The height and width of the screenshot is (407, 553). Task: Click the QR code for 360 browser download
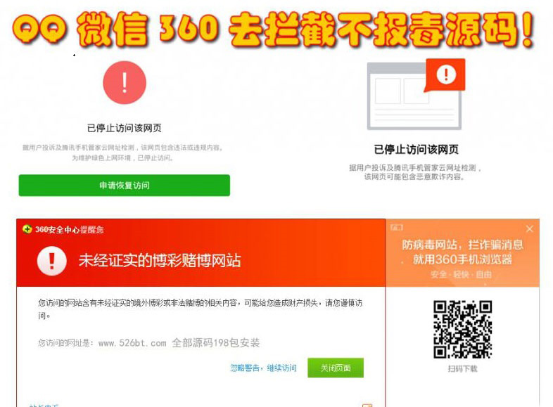tap(462, 330)
